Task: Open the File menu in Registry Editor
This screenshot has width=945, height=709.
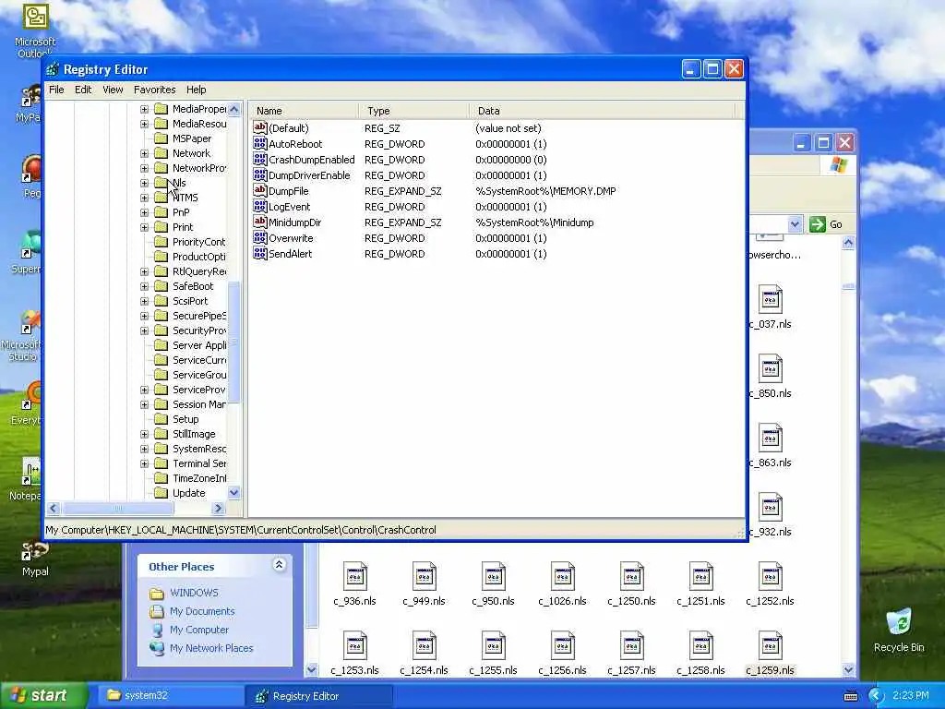Action: [56, 90]
